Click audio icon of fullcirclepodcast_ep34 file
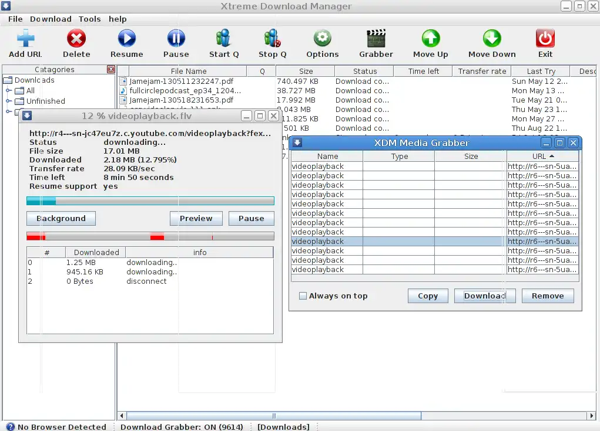This screenshot has height=431, width=600. pyautogui.click(x=123, y=90)
